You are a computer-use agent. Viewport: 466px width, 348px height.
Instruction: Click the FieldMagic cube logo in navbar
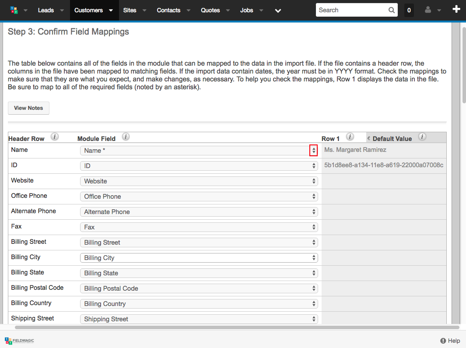pos(14,10)
